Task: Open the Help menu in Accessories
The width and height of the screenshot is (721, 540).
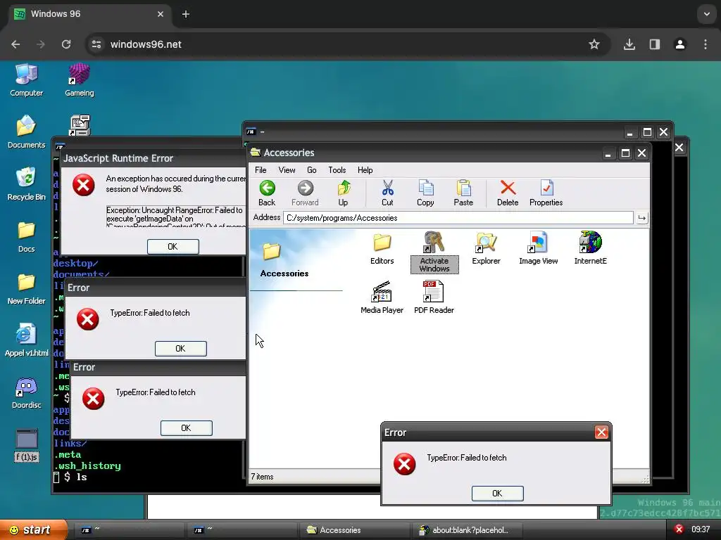Action: (365, 170)
